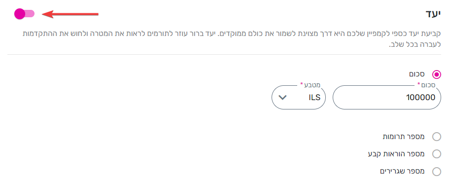Screen dimensions: 450x178
Task: Toggle the pink יעד goal switch off
Action: [x=24, y=14]
